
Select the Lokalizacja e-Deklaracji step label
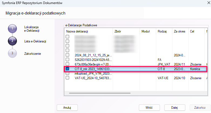[x=32, y=29]
